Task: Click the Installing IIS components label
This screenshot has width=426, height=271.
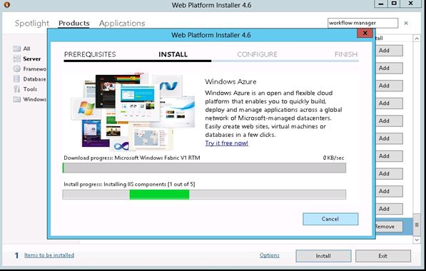Action: click(129, 185)
